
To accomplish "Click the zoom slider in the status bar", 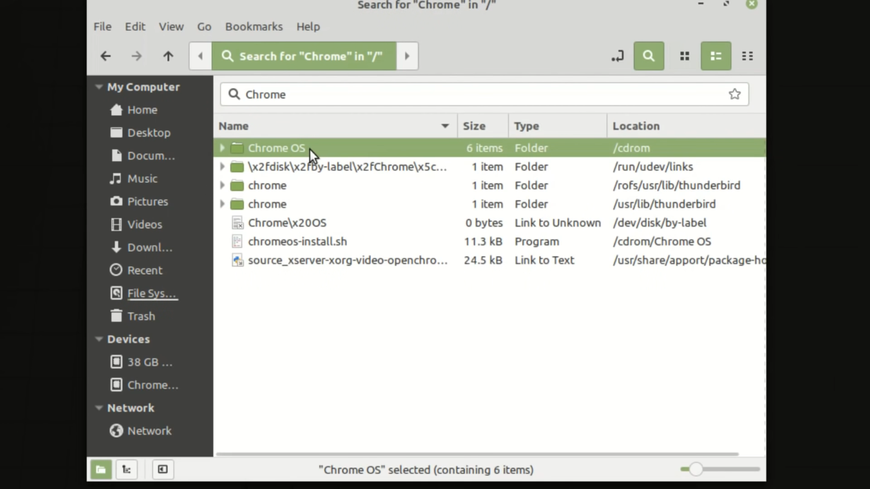I will pyautogui.click(x=696, y=470).
